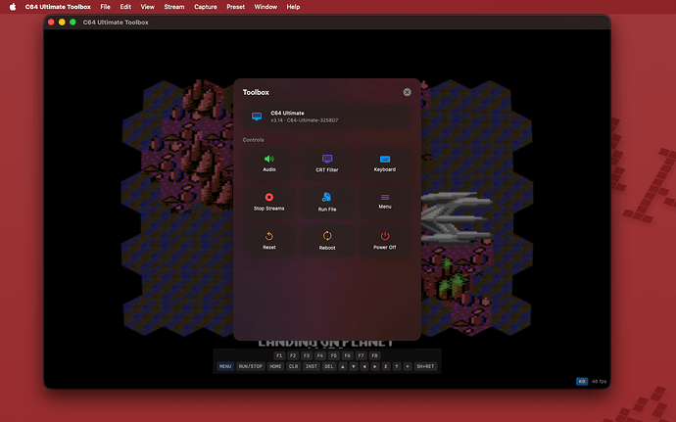The image size is (676, 422).
Task: Open the Preset menu
Action: tap(235, 7)
